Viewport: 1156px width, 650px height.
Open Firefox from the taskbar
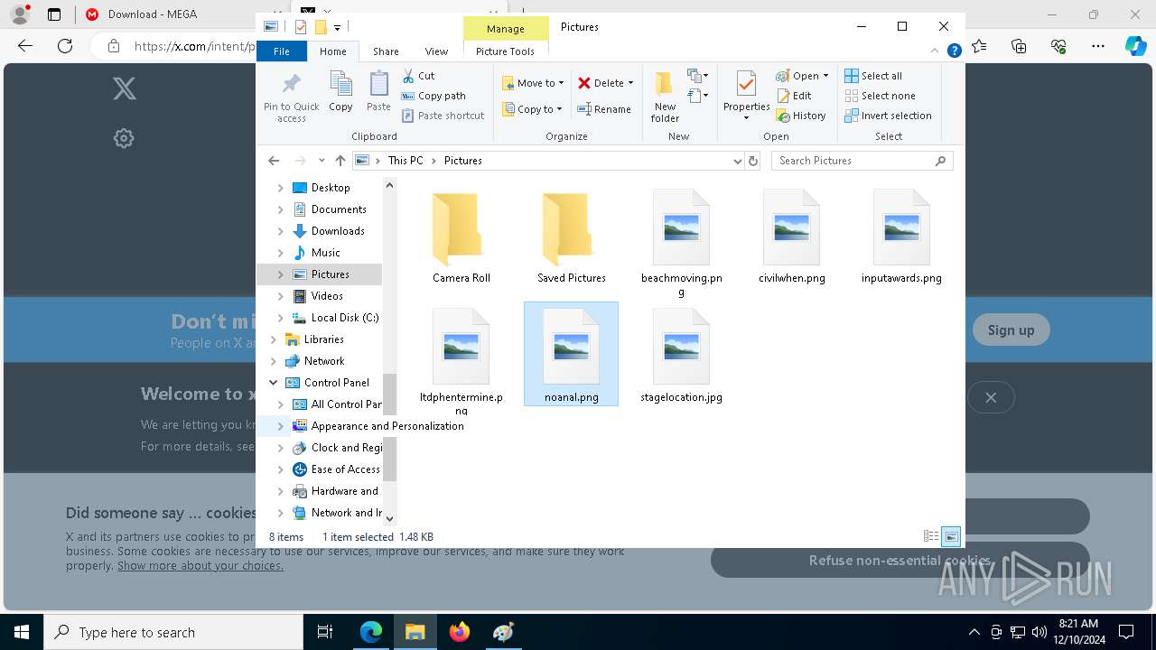pos(460,632)
